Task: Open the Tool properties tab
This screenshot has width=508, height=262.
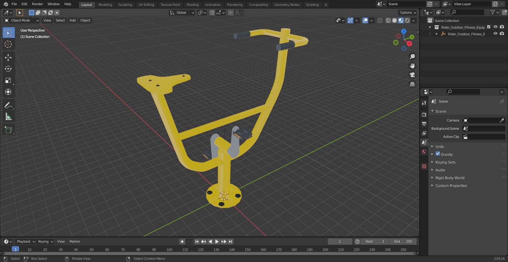Action: click(424, 103)
